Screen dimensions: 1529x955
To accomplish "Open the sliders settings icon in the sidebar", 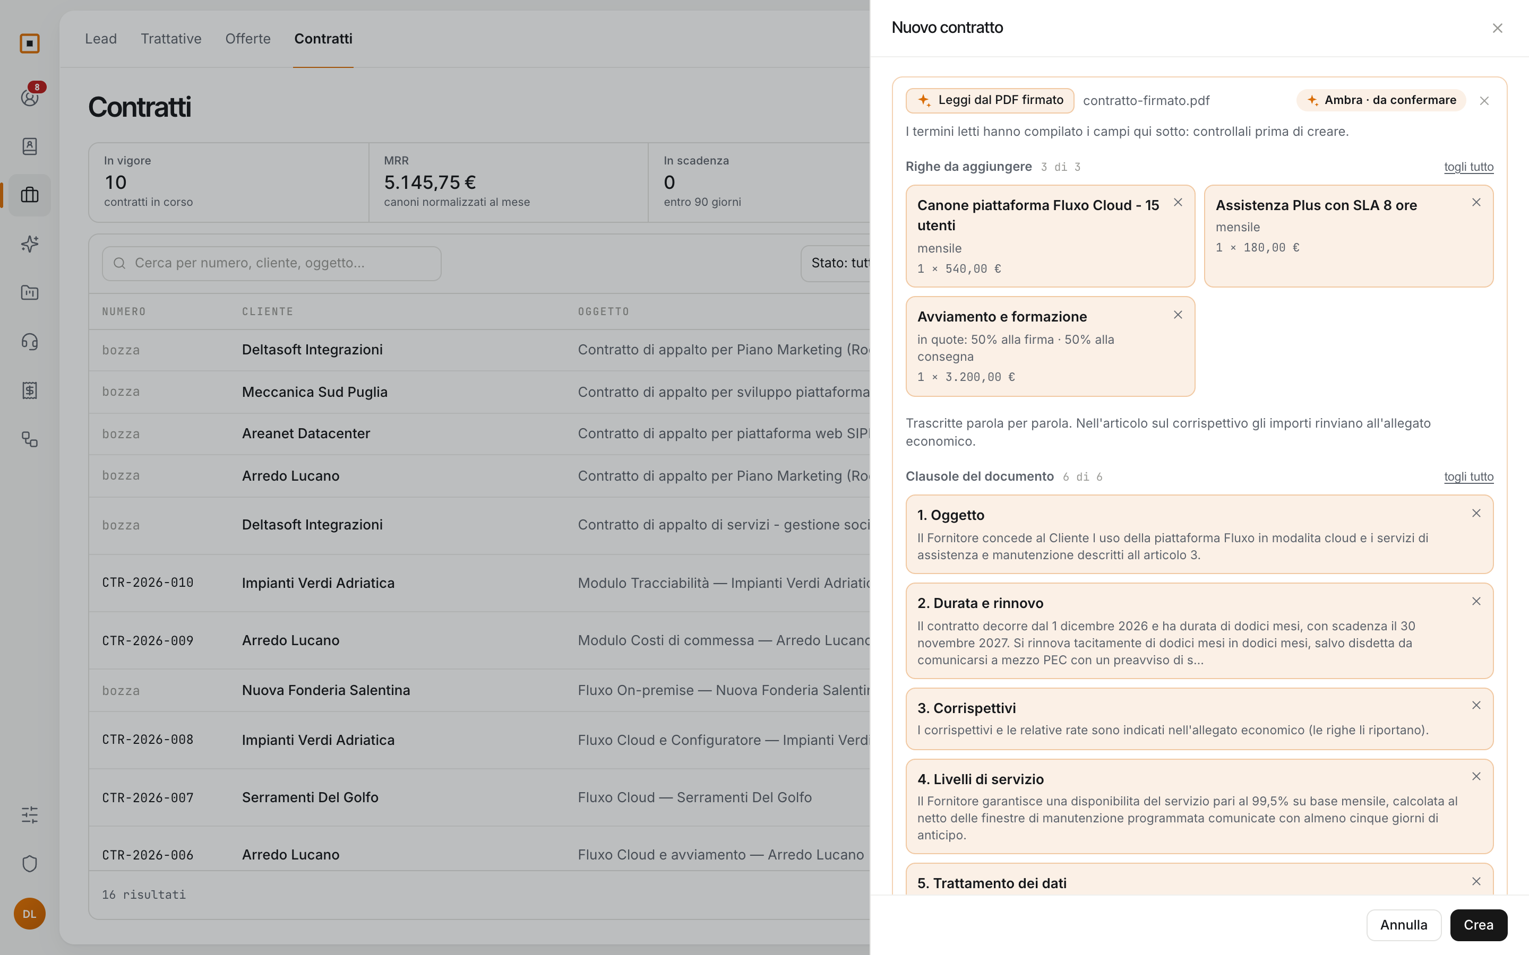I will click(x=30, y=815).
